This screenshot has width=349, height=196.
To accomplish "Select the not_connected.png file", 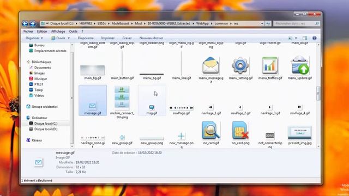I will 270,140.
